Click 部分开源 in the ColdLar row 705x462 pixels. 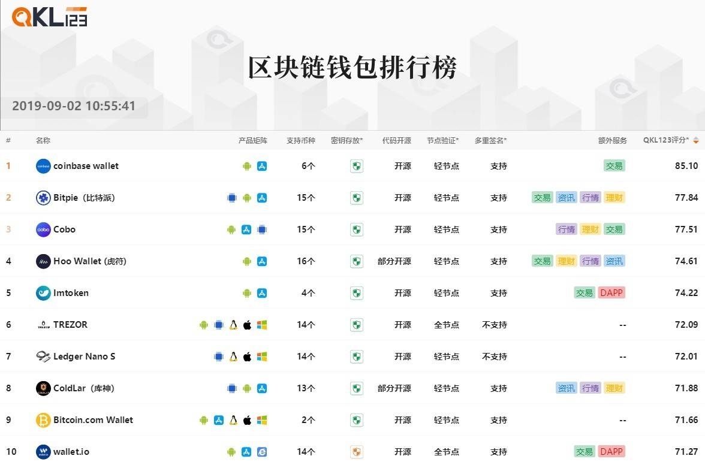[x=394, y=388]
